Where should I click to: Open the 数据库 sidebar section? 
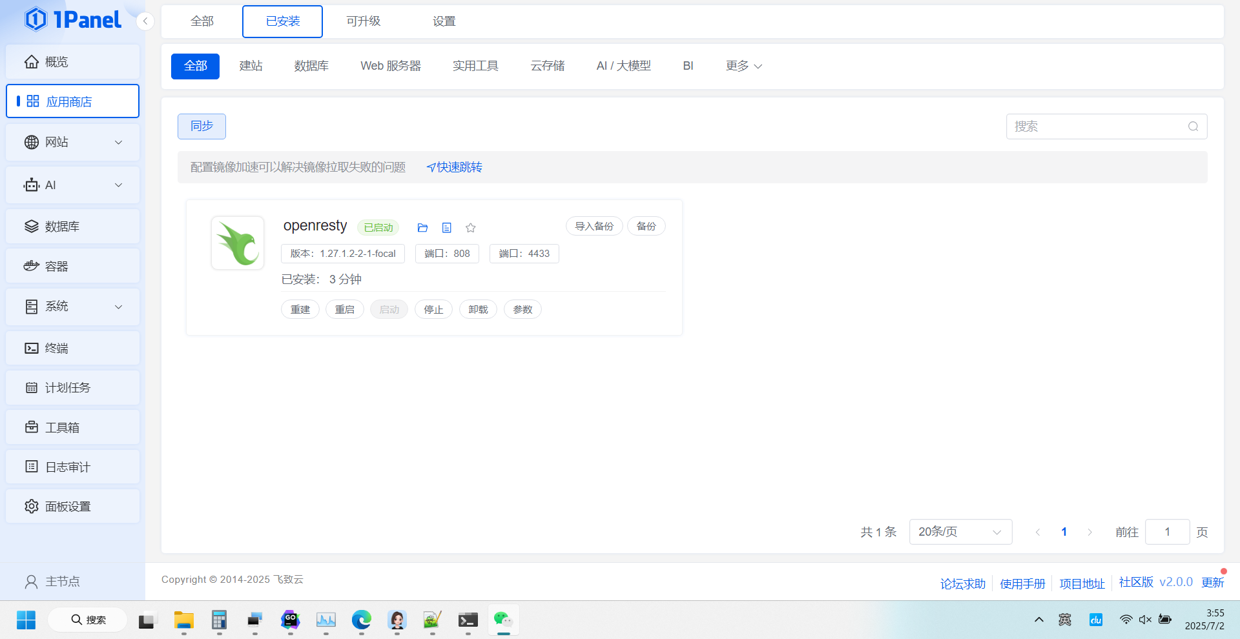(x=72, y=227)
